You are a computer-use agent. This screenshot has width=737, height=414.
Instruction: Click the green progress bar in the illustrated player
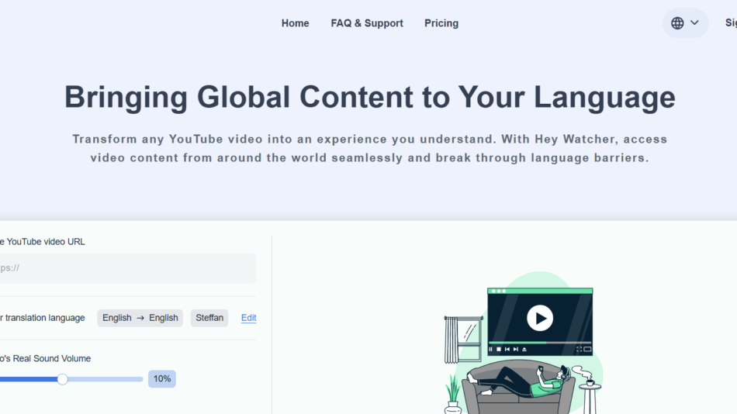pyautogui.click(x=517, y=342)
